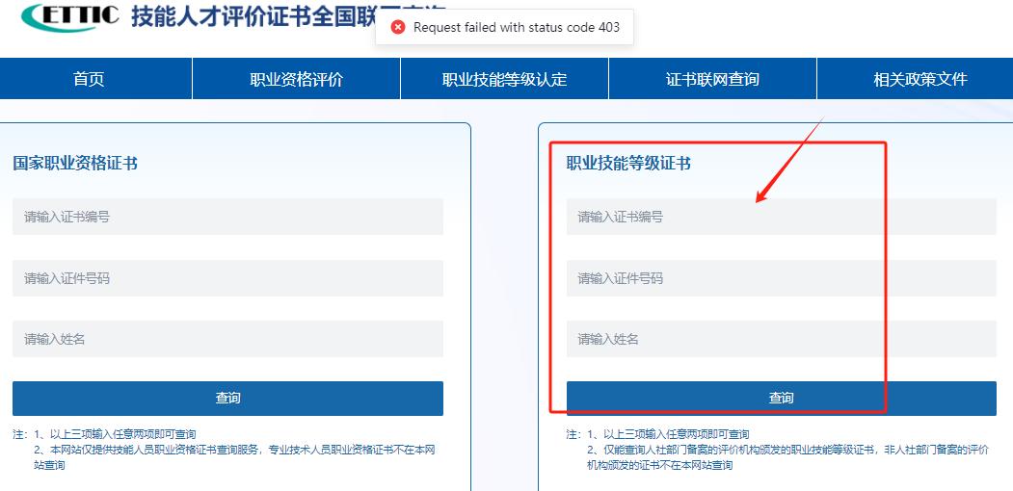The width and height of the screenshot is (1013, 491).
Task: Click the 技能人才评价证书 page title
Action: [251, 17]
